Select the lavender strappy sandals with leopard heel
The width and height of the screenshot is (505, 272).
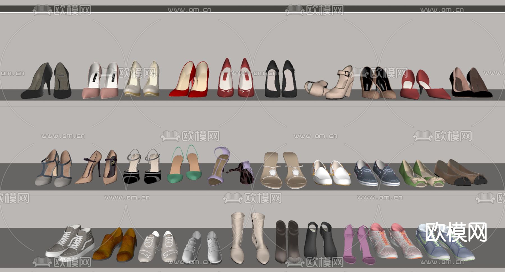tap(231, 166)
